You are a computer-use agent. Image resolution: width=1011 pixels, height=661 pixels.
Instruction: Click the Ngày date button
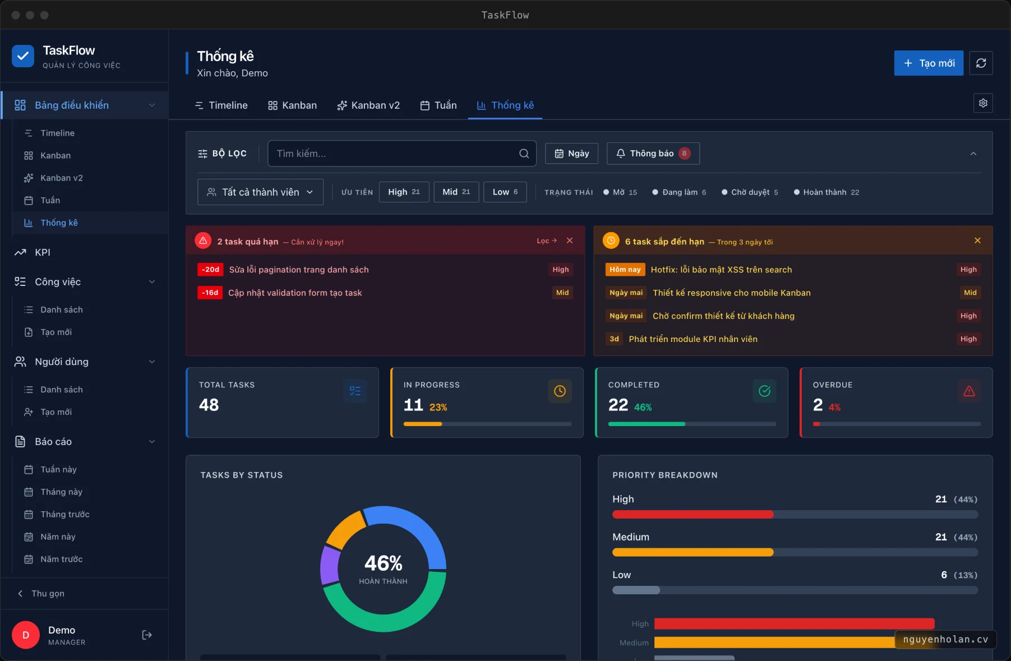pyautogui.click(x=571, y=154)
